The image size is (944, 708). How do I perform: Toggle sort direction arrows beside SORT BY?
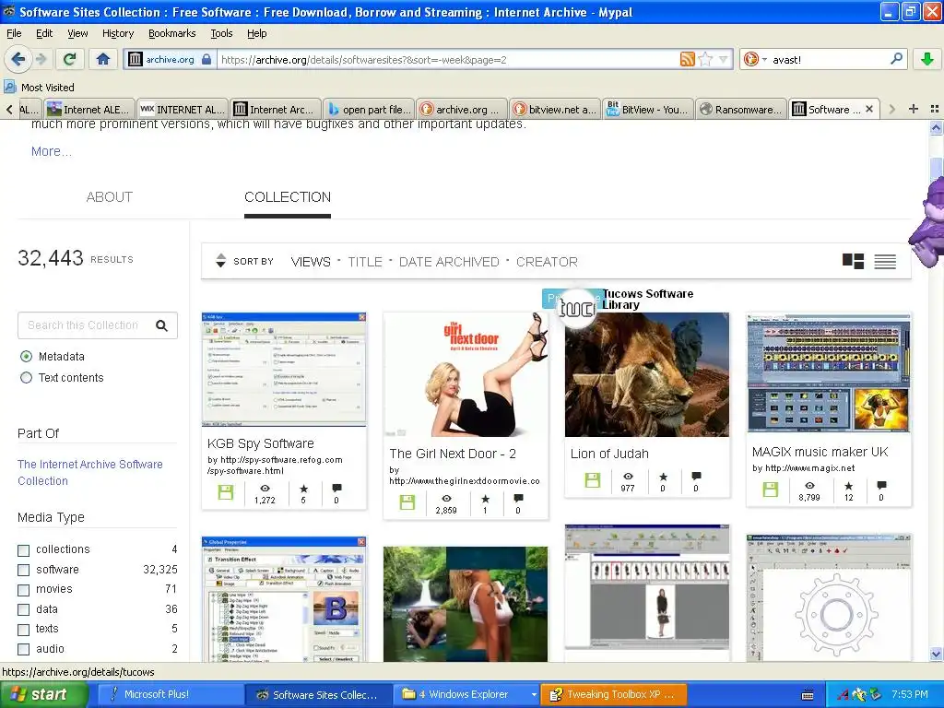tap(220, 261)
